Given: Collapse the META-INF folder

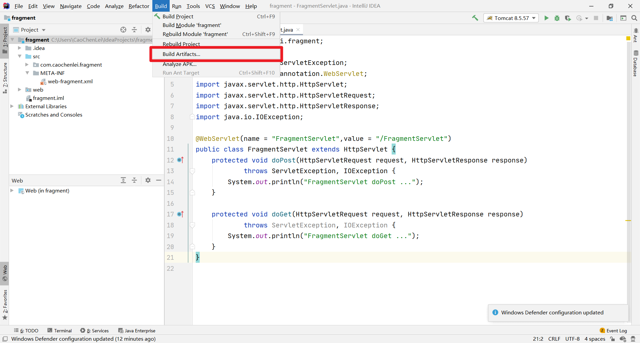Looking at the screenshot, I should click(x=27, y=73).
